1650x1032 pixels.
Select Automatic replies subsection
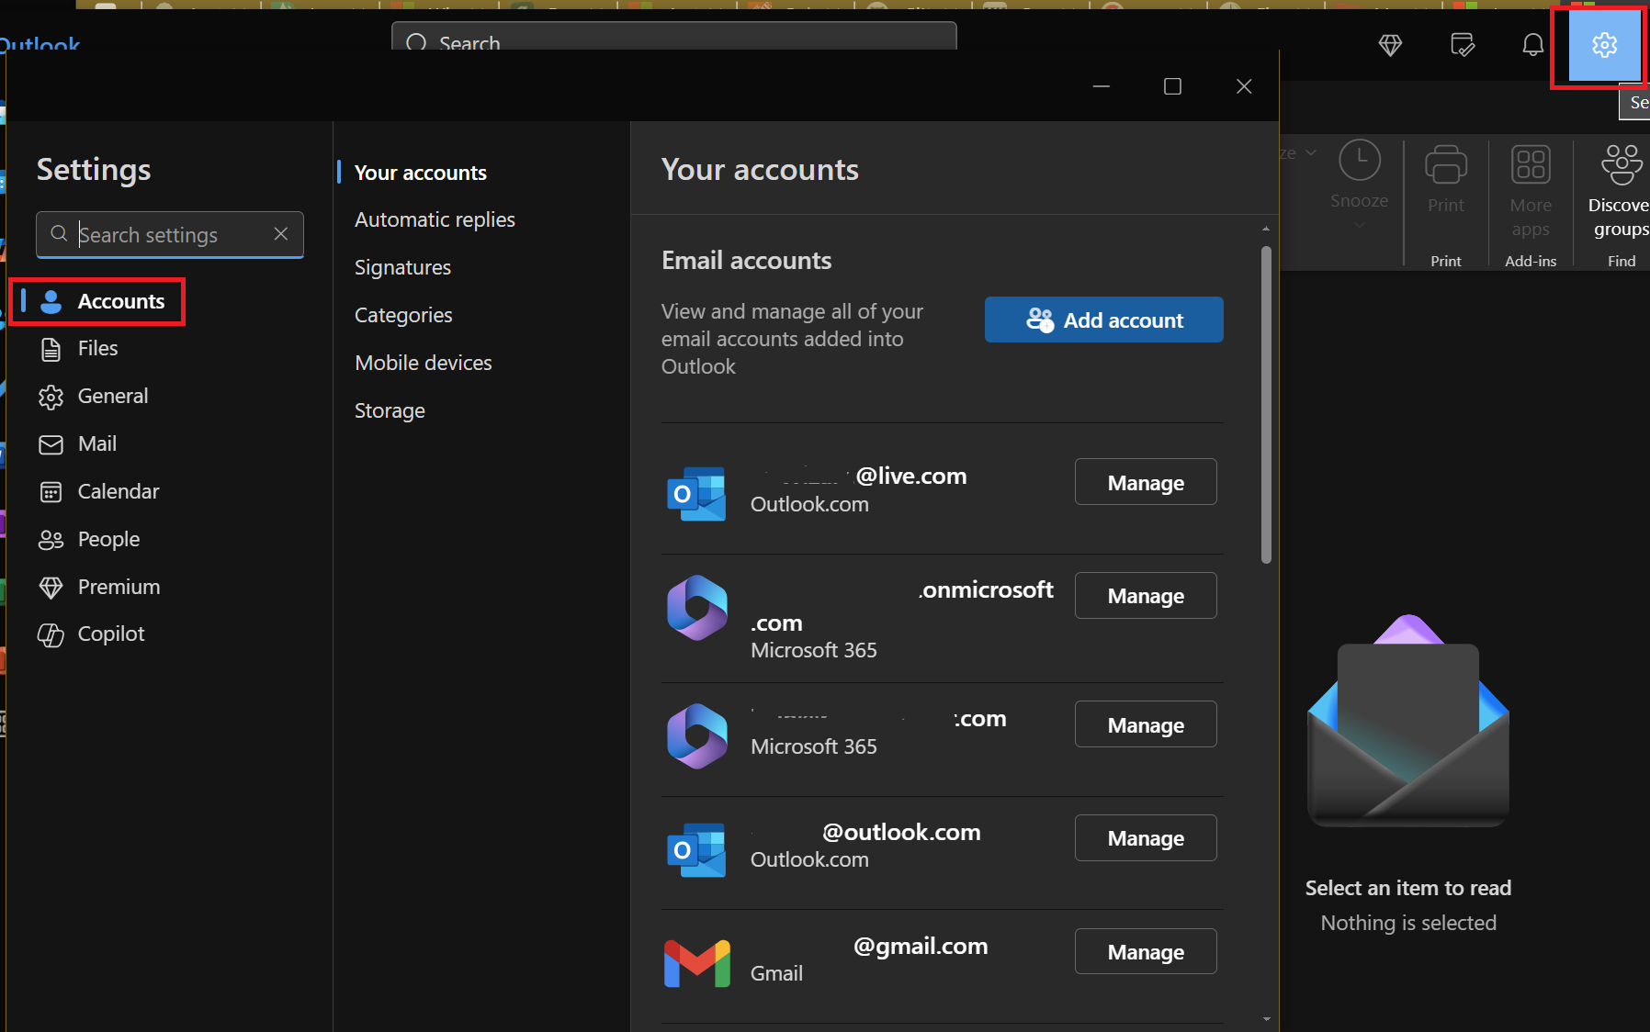[435, 219]
